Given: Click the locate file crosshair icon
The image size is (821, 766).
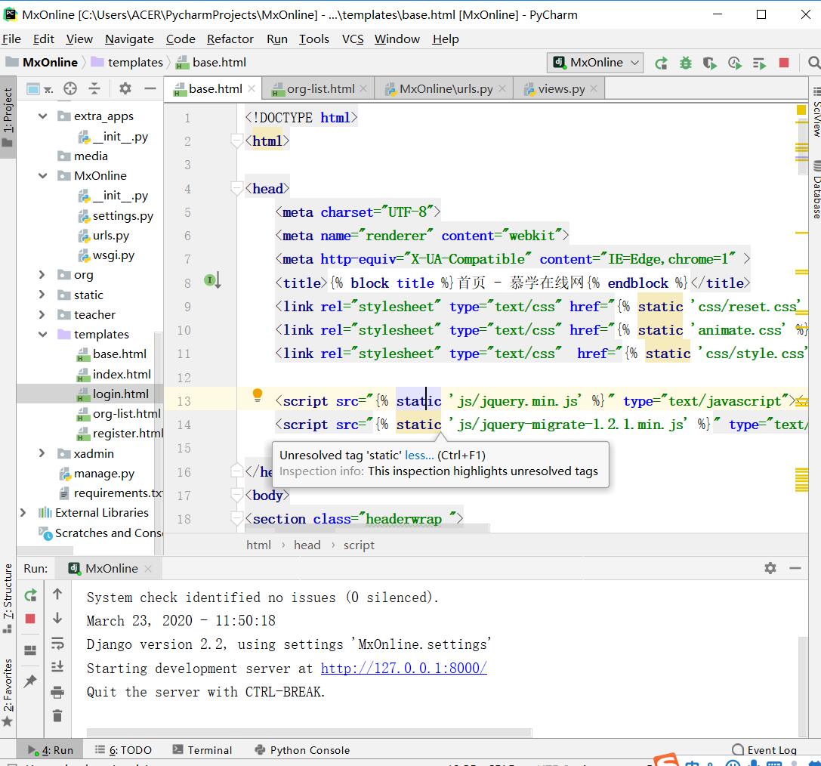Looking at the screenshot, I should [x=70, y=88].
